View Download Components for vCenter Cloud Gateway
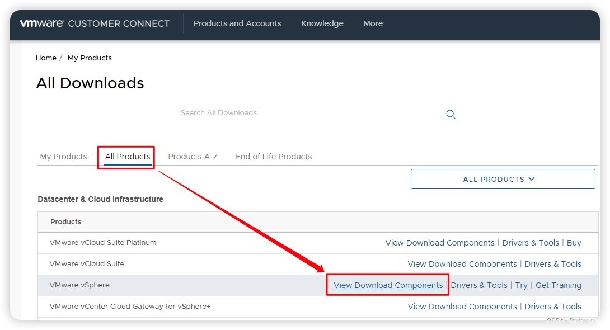This screenshot has height=330, width=610. (x=462, y=307)
